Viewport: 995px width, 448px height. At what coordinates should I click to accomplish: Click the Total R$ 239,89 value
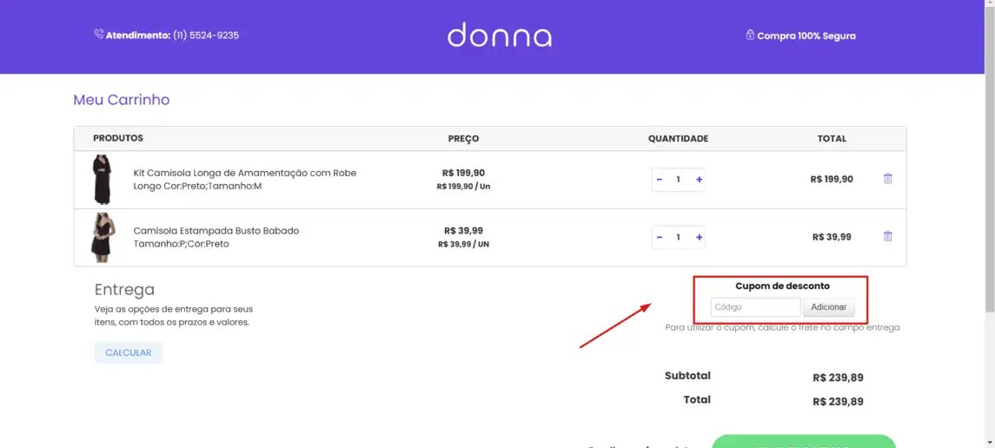838,402
